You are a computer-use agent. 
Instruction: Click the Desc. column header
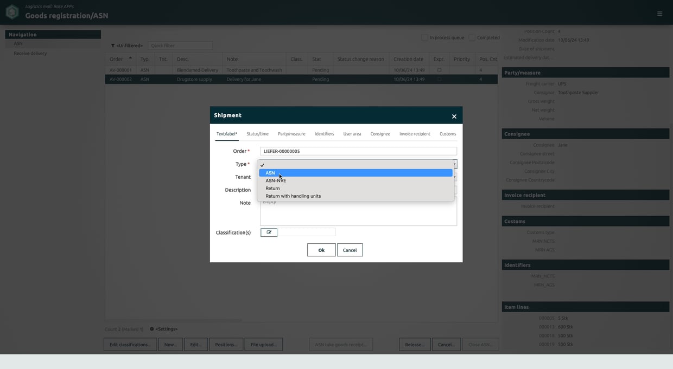(198, 59)
